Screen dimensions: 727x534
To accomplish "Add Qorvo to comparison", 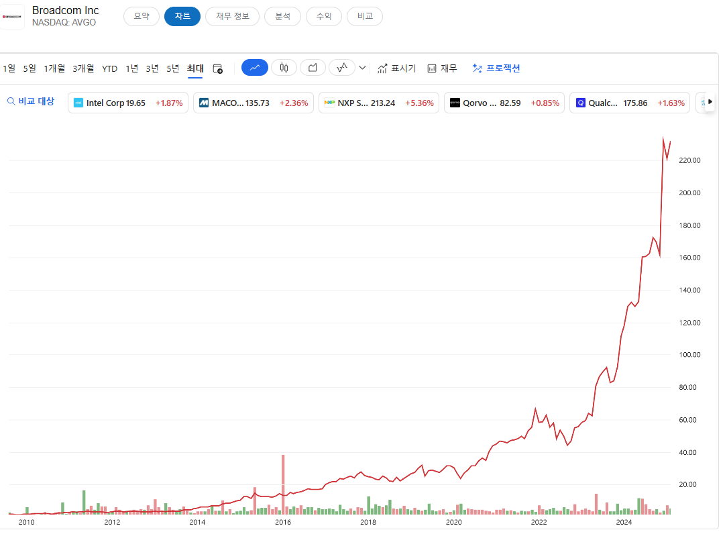I will [504, 103].
